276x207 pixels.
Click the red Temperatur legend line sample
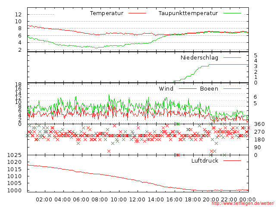pyautogui.click(x=137, y=13)
